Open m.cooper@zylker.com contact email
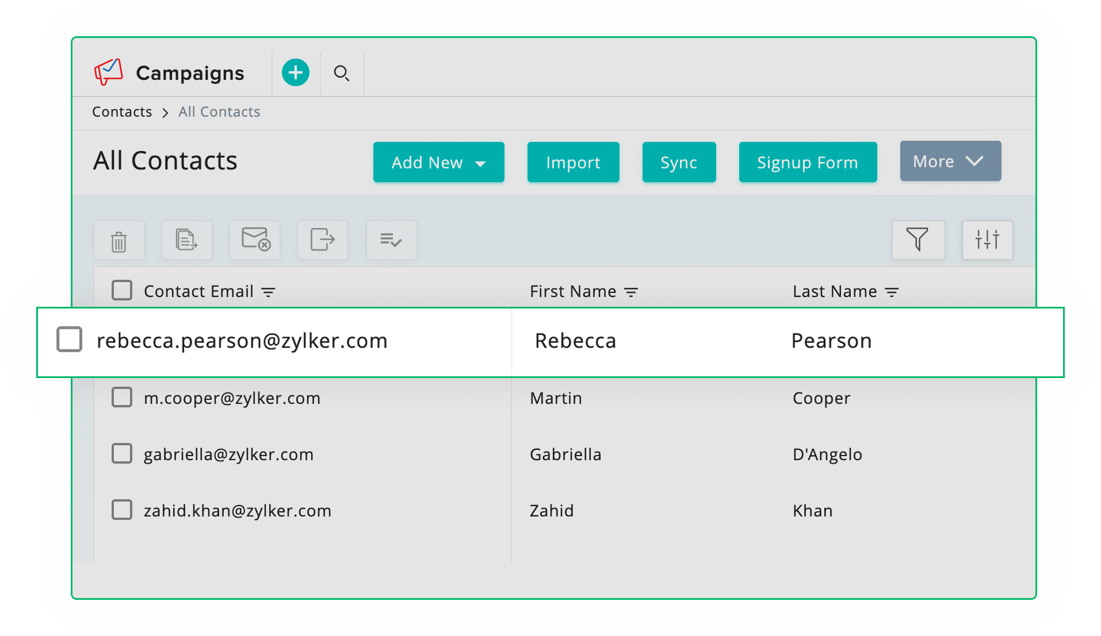The width and height of the screenshot is (1101, 636). click(232, 398)
